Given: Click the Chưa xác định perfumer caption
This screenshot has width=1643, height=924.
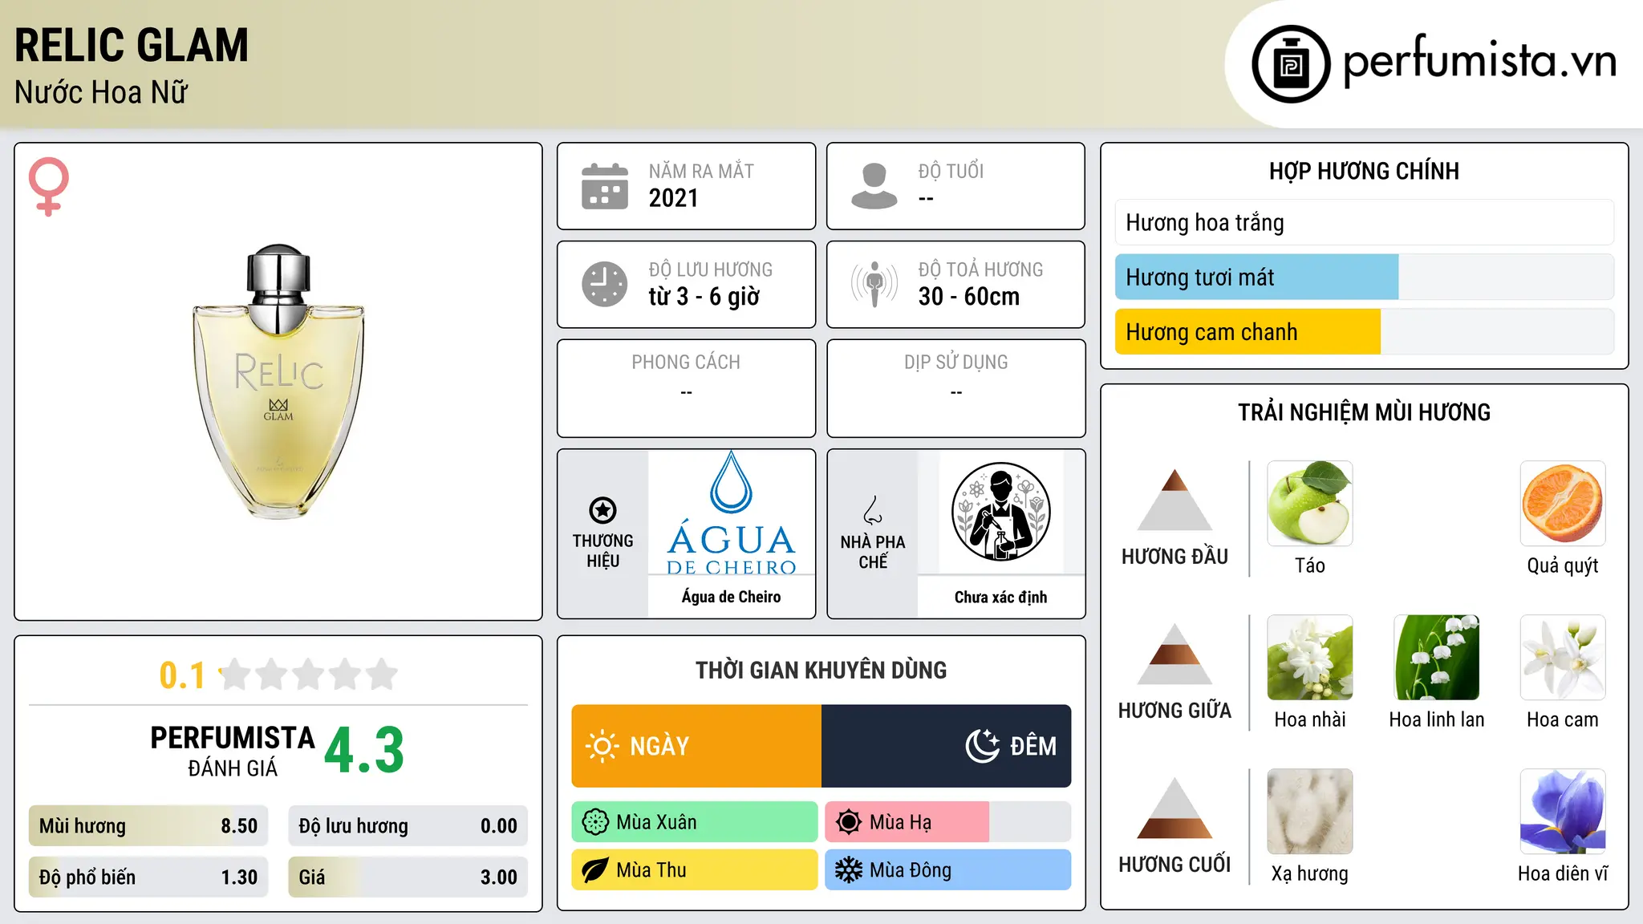Looking at the screenshot, I should pos(1000,597).
